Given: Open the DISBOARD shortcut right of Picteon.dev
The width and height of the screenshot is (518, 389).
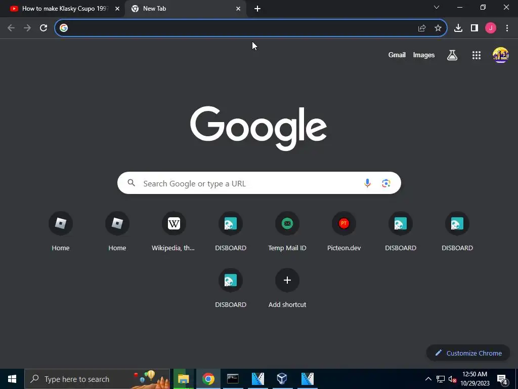Looking at the screenshot, I should (x=401, y=231).
